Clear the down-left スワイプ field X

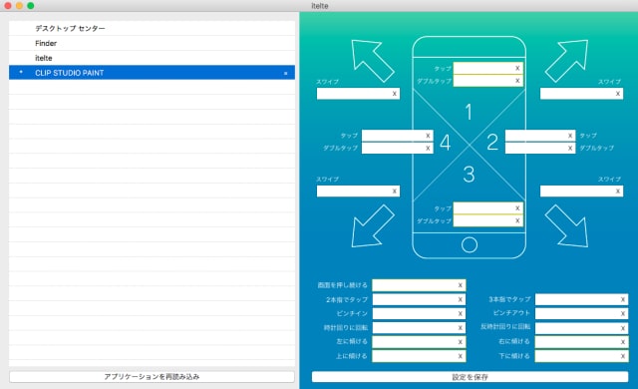[395, 191]
